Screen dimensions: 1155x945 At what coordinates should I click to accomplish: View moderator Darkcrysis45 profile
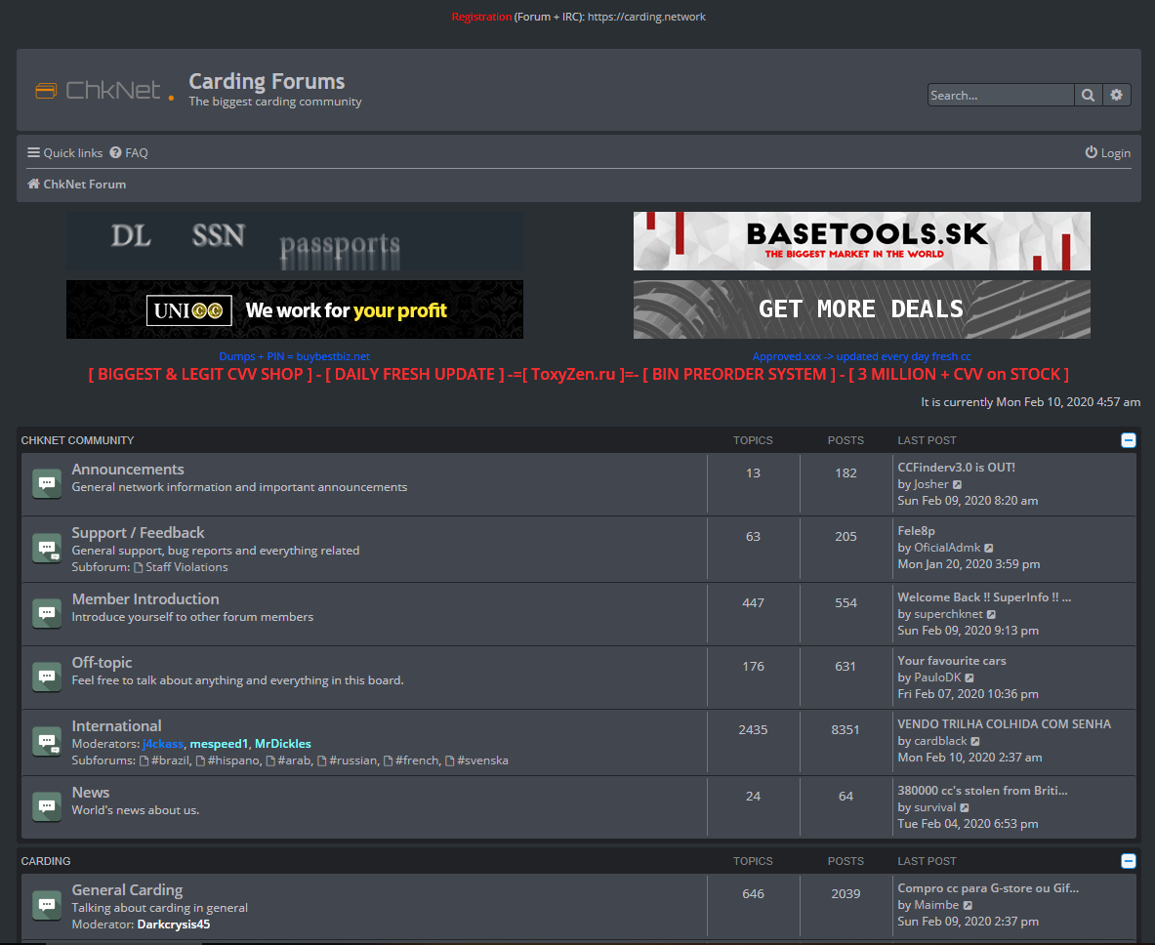click(174, 924)
